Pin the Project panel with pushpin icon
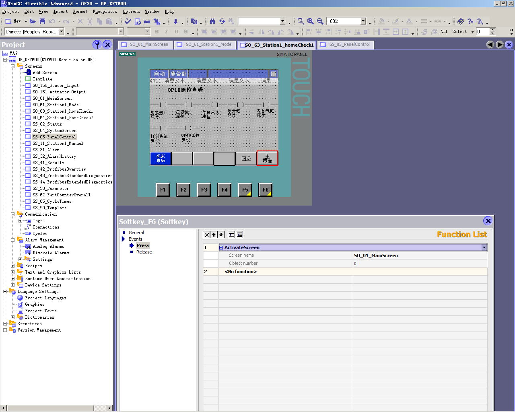 pos(97,45)
